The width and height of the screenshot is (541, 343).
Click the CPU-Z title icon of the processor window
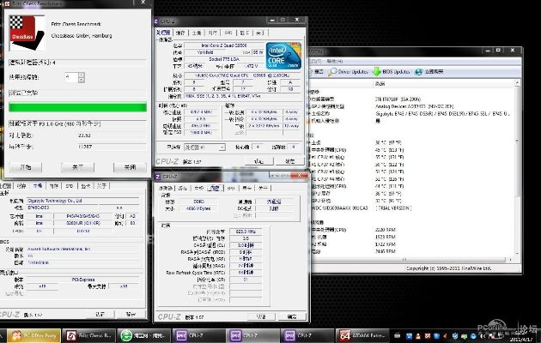156,21
